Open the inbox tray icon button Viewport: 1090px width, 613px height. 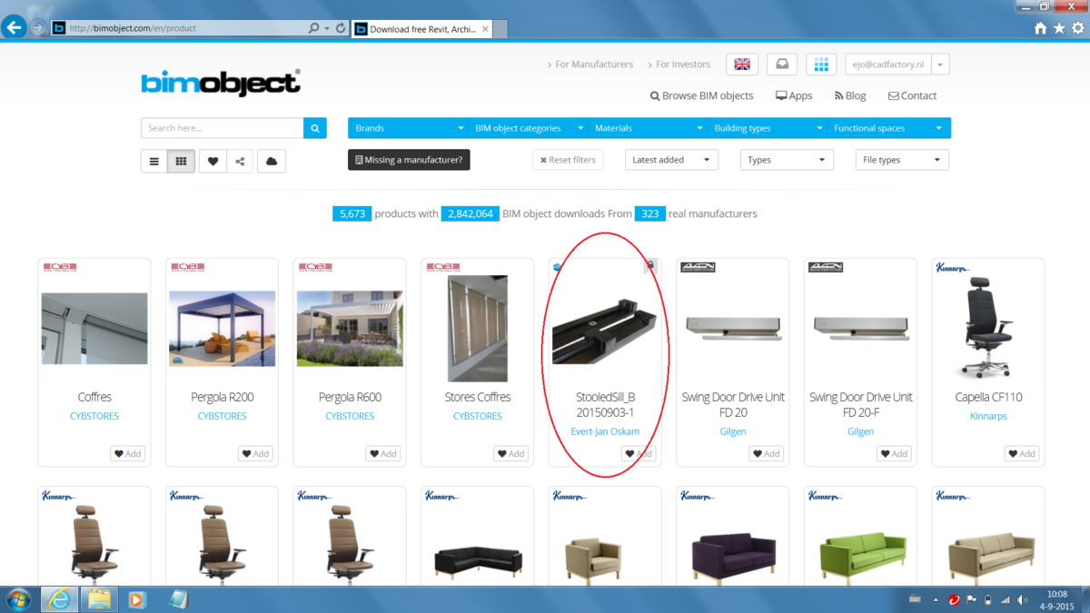pos(782,64)
